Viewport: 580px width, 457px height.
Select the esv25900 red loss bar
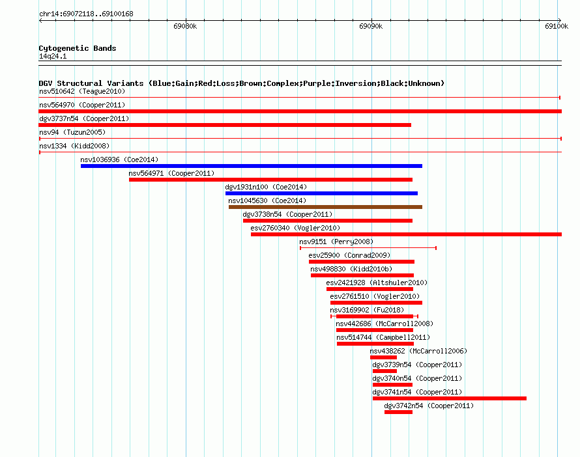362,262
